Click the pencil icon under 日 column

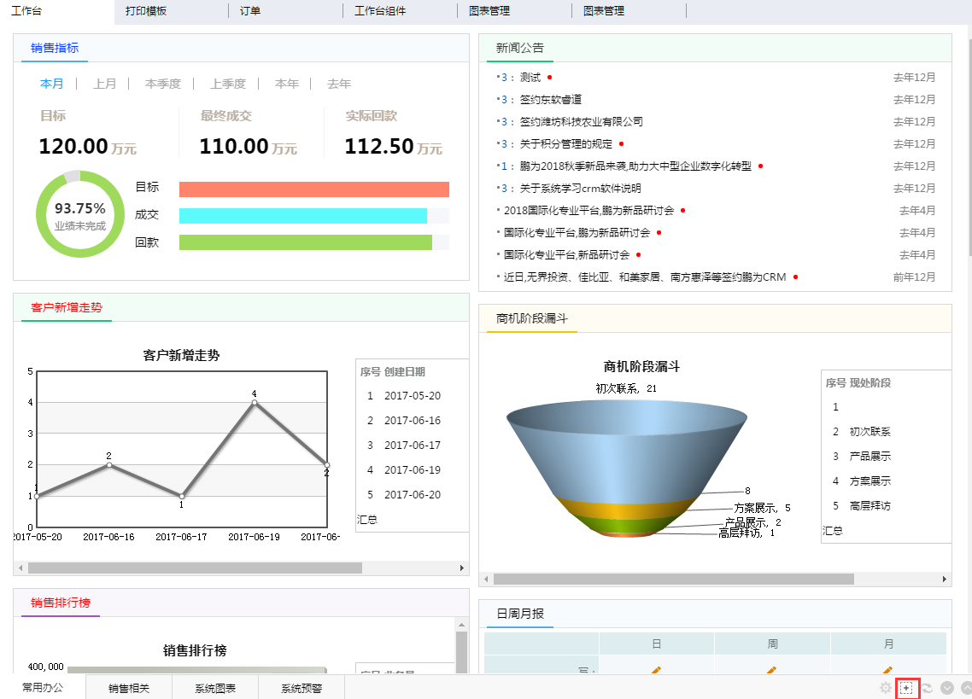click(656, 668)
